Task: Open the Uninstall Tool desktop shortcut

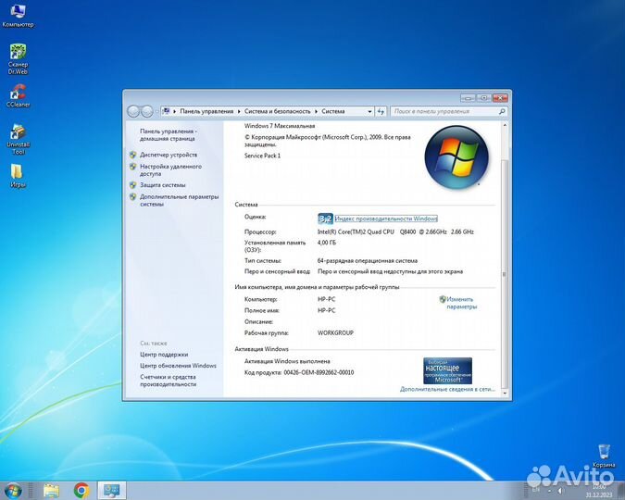Action: (x=18, y=139)
